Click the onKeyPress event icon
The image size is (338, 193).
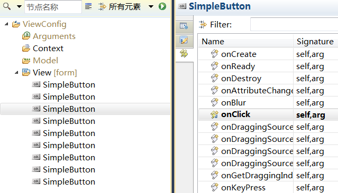tap(214, 187)
